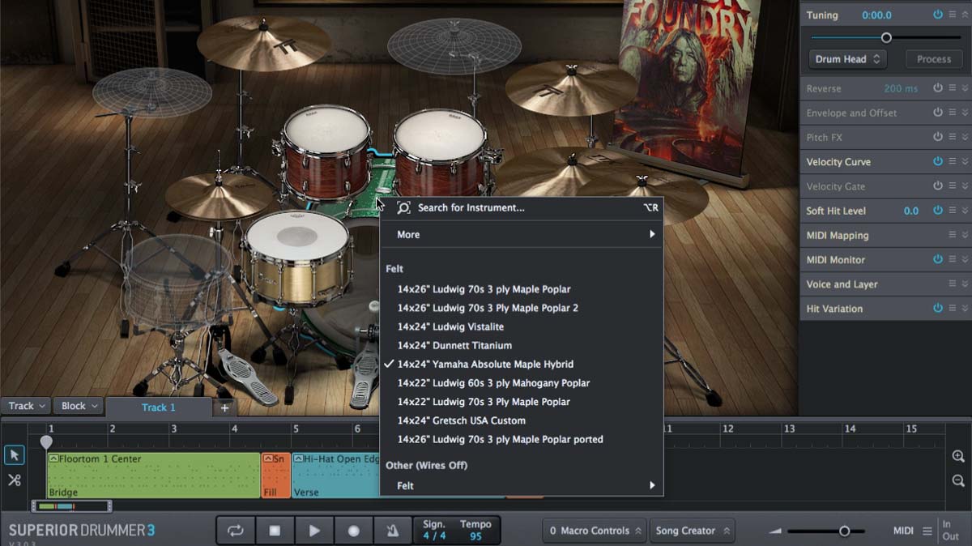Stop playback in transport bar
This screenshot has width=972, height=546.
click(275, 531)
